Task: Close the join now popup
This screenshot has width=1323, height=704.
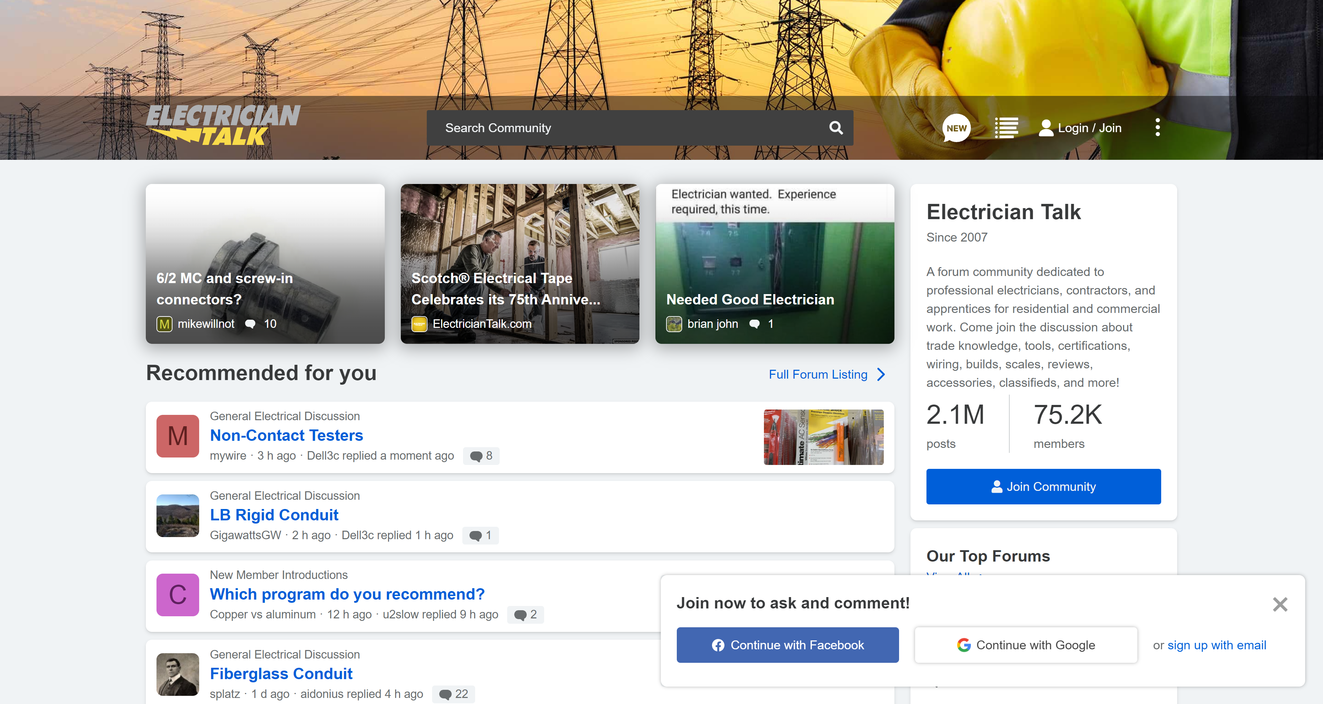Action: click(x=1280, y=604)
